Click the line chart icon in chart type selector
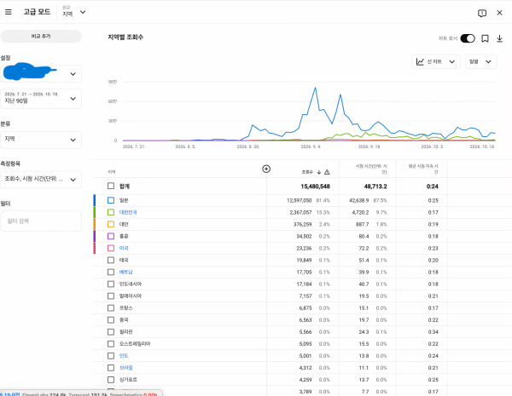The height and width of the screenshot is (396, 512). 420,61
